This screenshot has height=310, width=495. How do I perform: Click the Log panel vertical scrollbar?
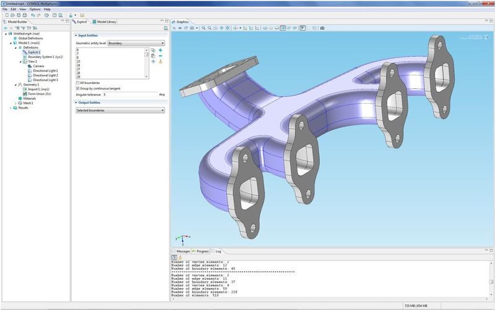(491, 279)
